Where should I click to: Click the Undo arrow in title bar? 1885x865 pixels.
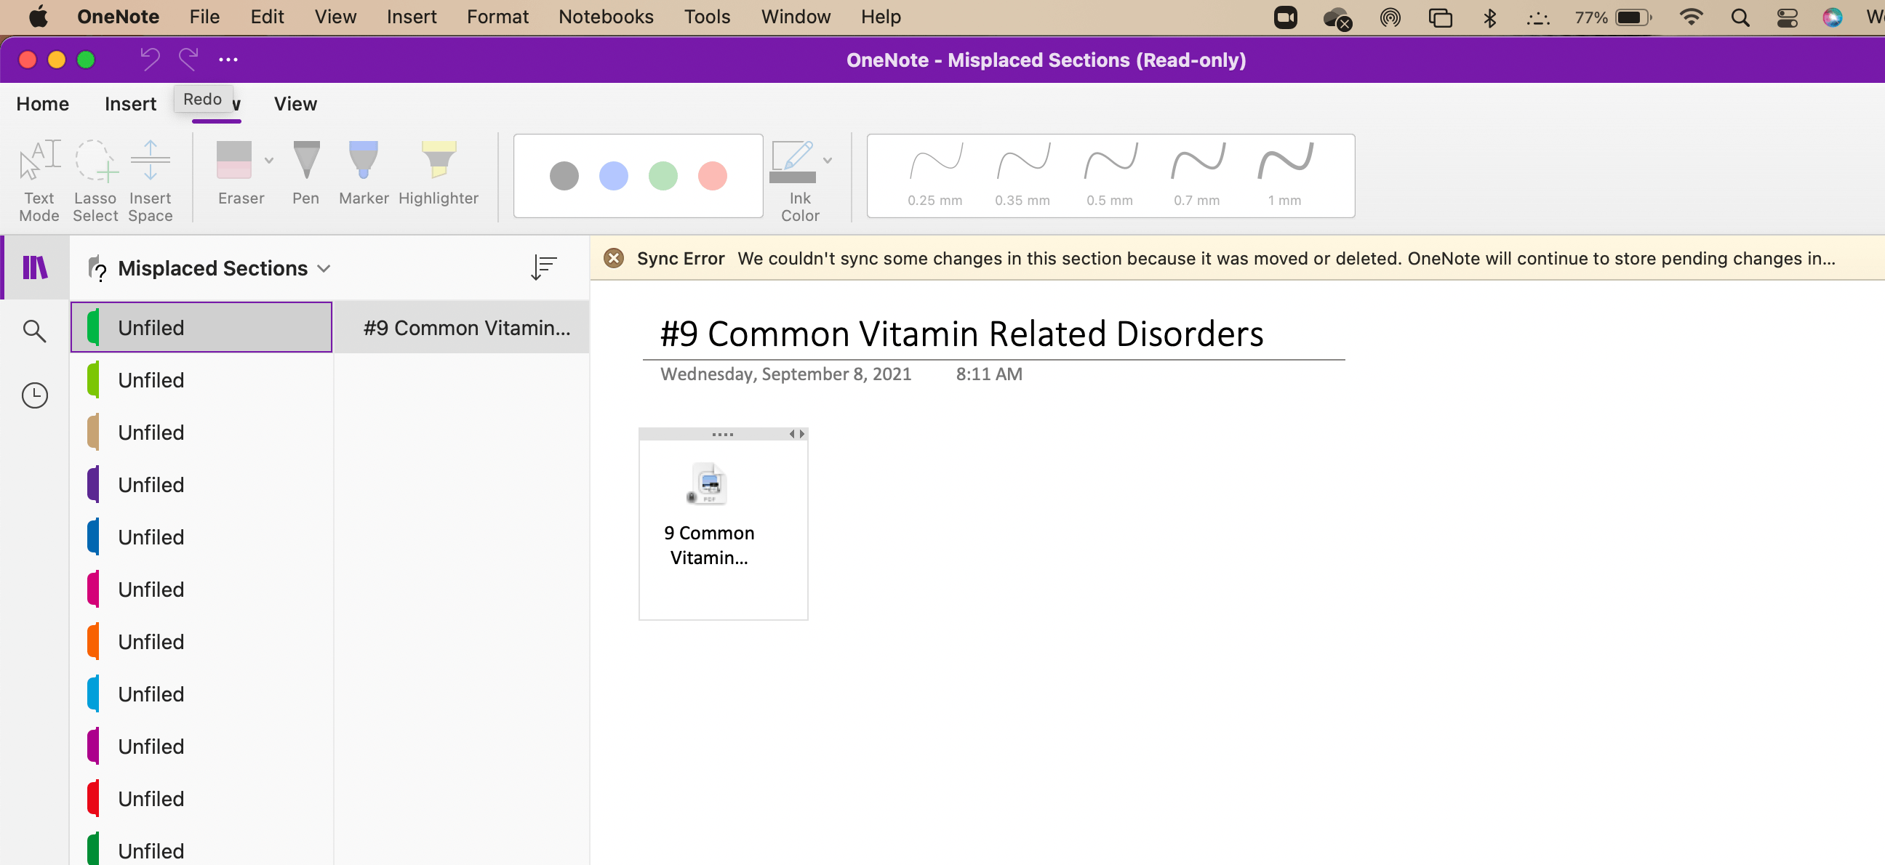point(150,59)
